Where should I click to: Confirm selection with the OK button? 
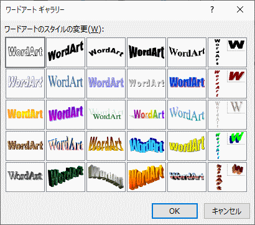(x=175, y=211)
